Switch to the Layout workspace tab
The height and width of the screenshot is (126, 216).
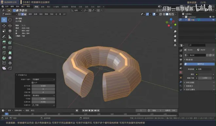coord(36,7)
